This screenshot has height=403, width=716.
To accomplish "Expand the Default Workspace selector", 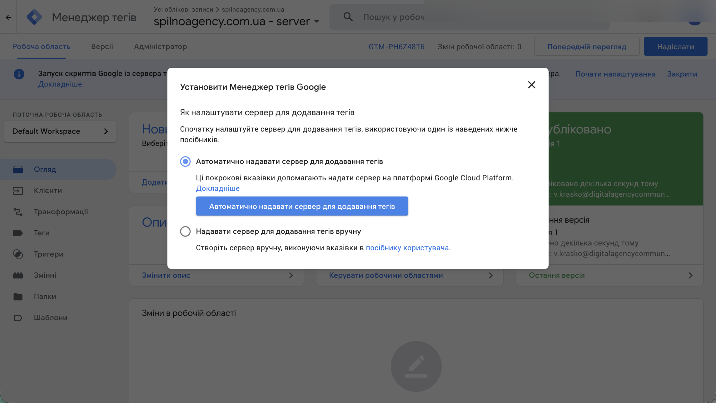I will tap(60, 131).
